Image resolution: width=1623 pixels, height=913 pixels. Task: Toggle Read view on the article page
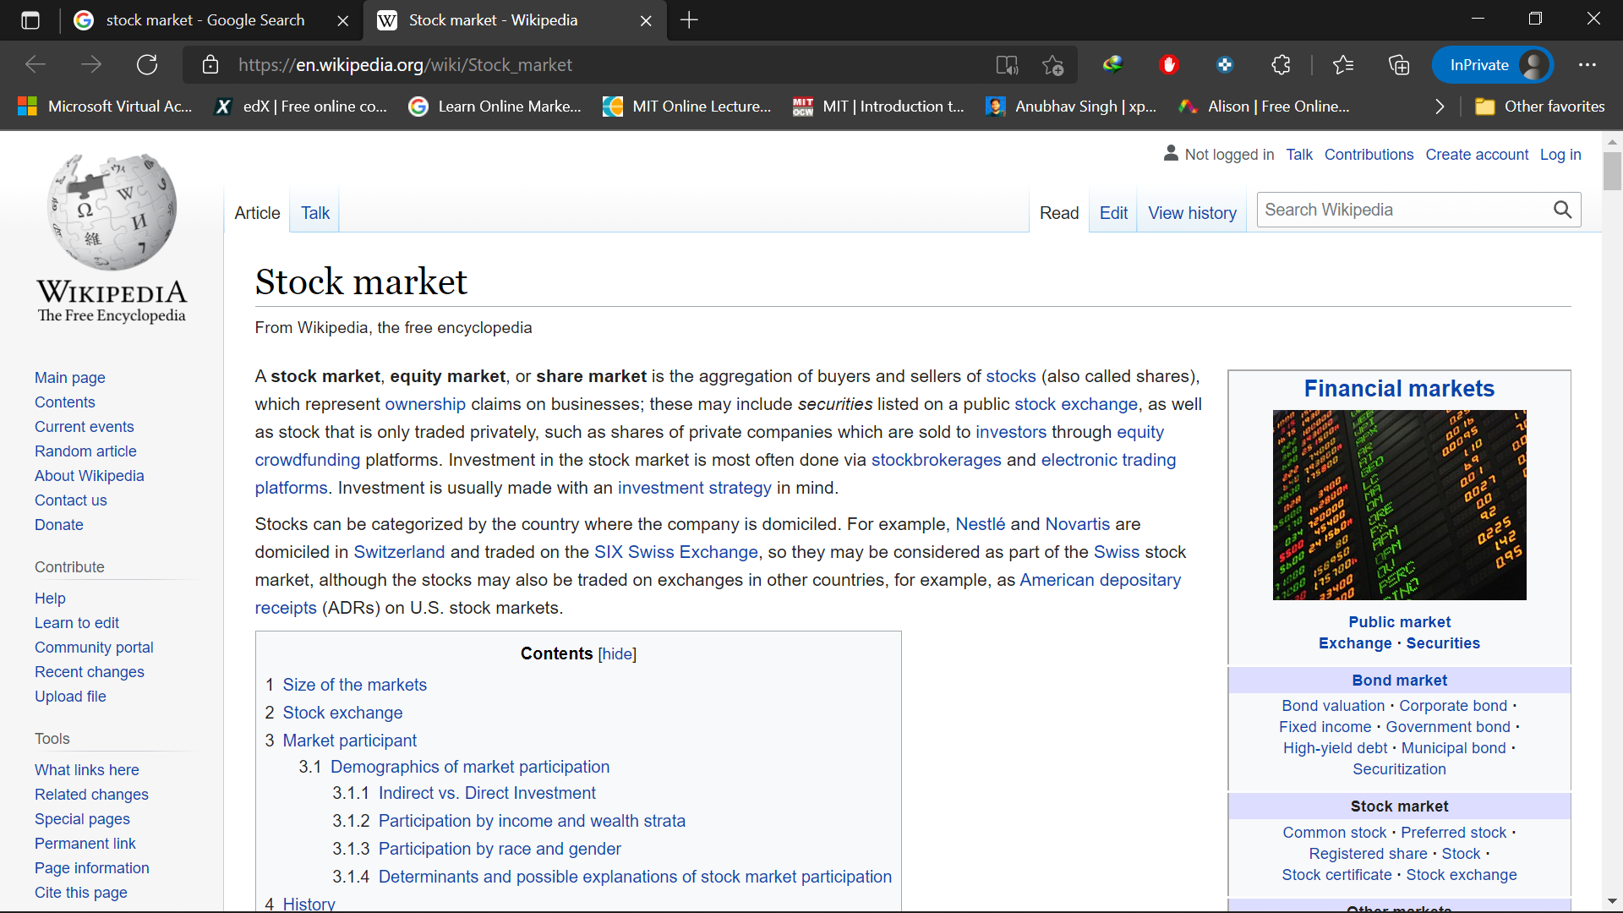click(x=1059, y=213)
